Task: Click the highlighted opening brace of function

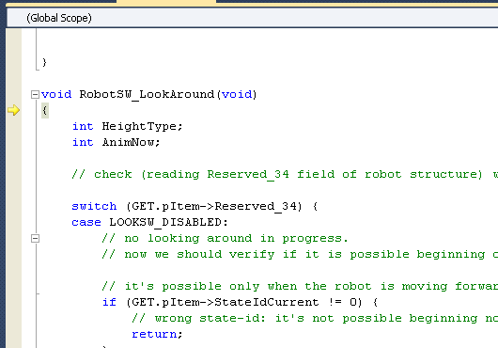Action: 45,111
